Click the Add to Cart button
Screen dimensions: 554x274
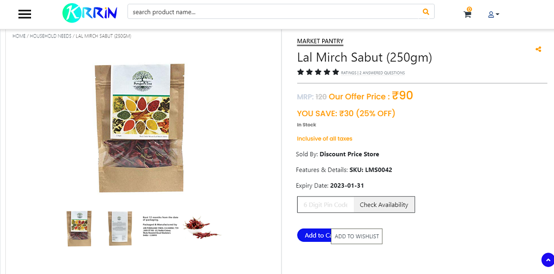coord(314,235)
